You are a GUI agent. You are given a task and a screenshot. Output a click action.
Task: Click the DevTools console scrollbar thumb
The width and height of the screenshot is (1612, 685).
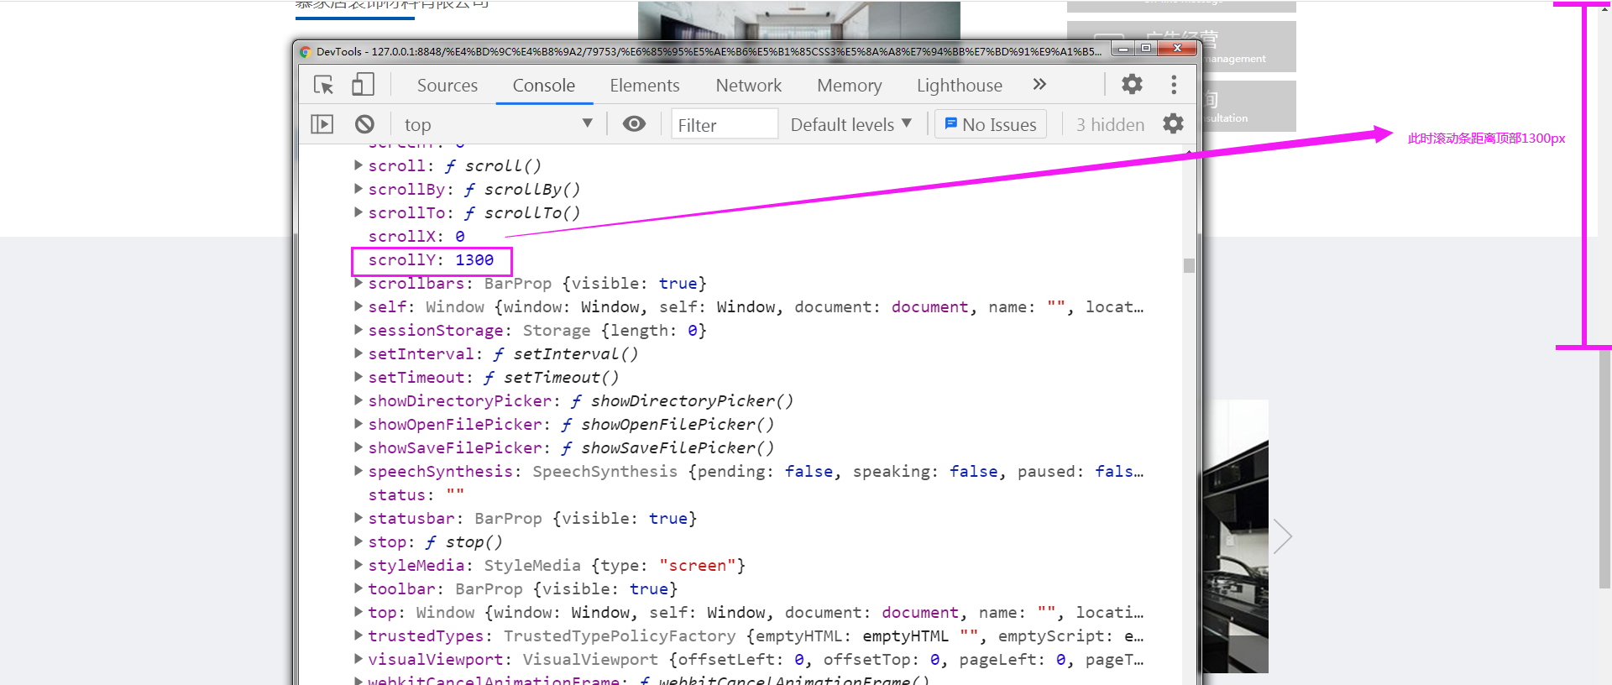click(1189, 265)
